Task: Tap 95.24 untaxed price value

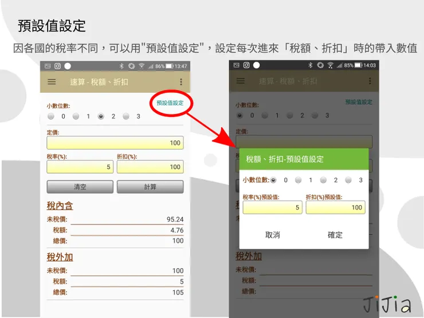Action: [175, 219]
